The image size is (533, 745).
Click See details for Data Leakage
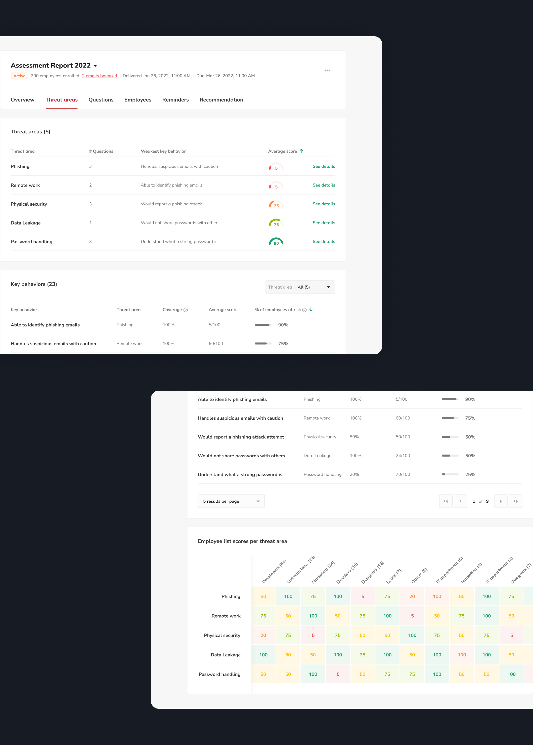[x=324, y=222]
